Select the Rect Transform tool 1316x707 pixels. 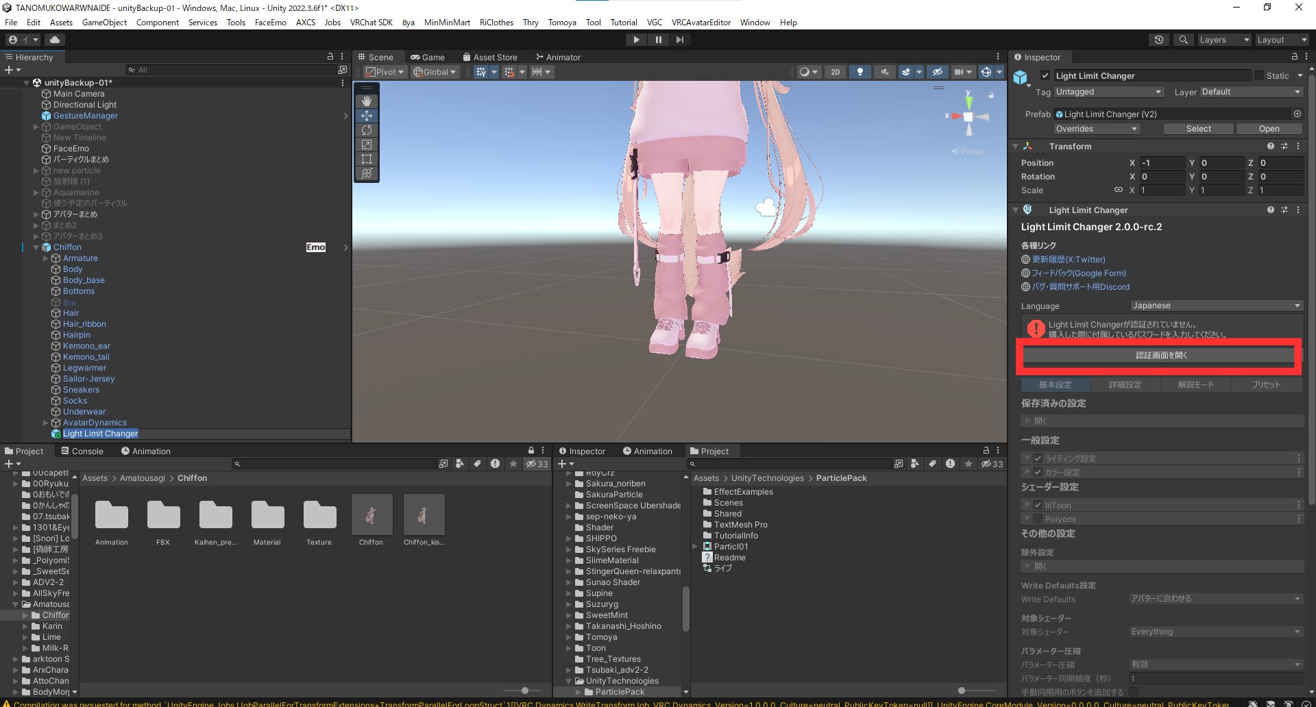[x=367, y=159]
